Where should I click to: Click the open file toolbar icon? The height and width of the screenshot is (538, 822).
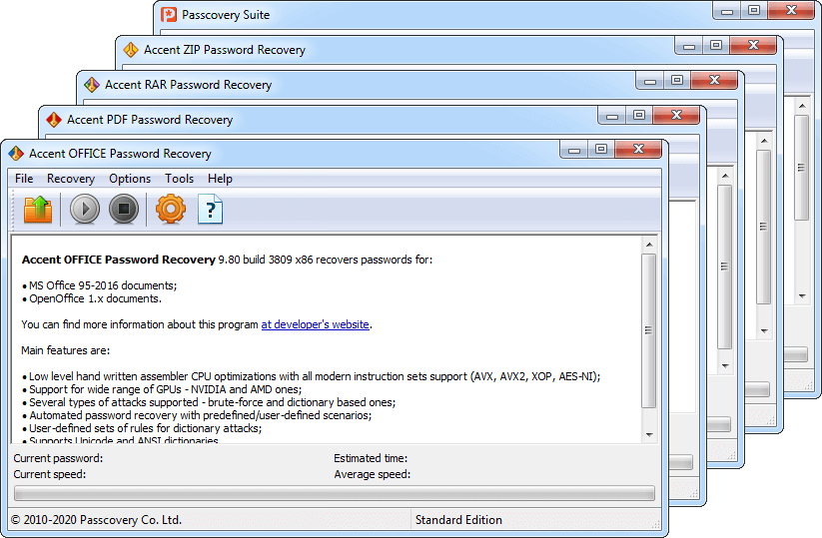[x=38, y=209]
